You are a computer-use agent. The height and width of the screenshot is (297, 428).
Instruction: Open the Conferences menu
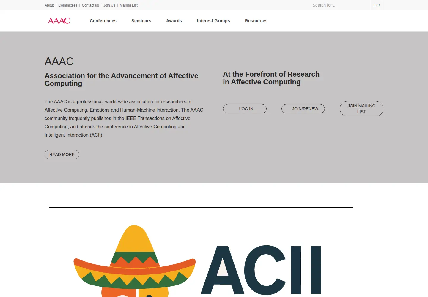coord(103,21)
